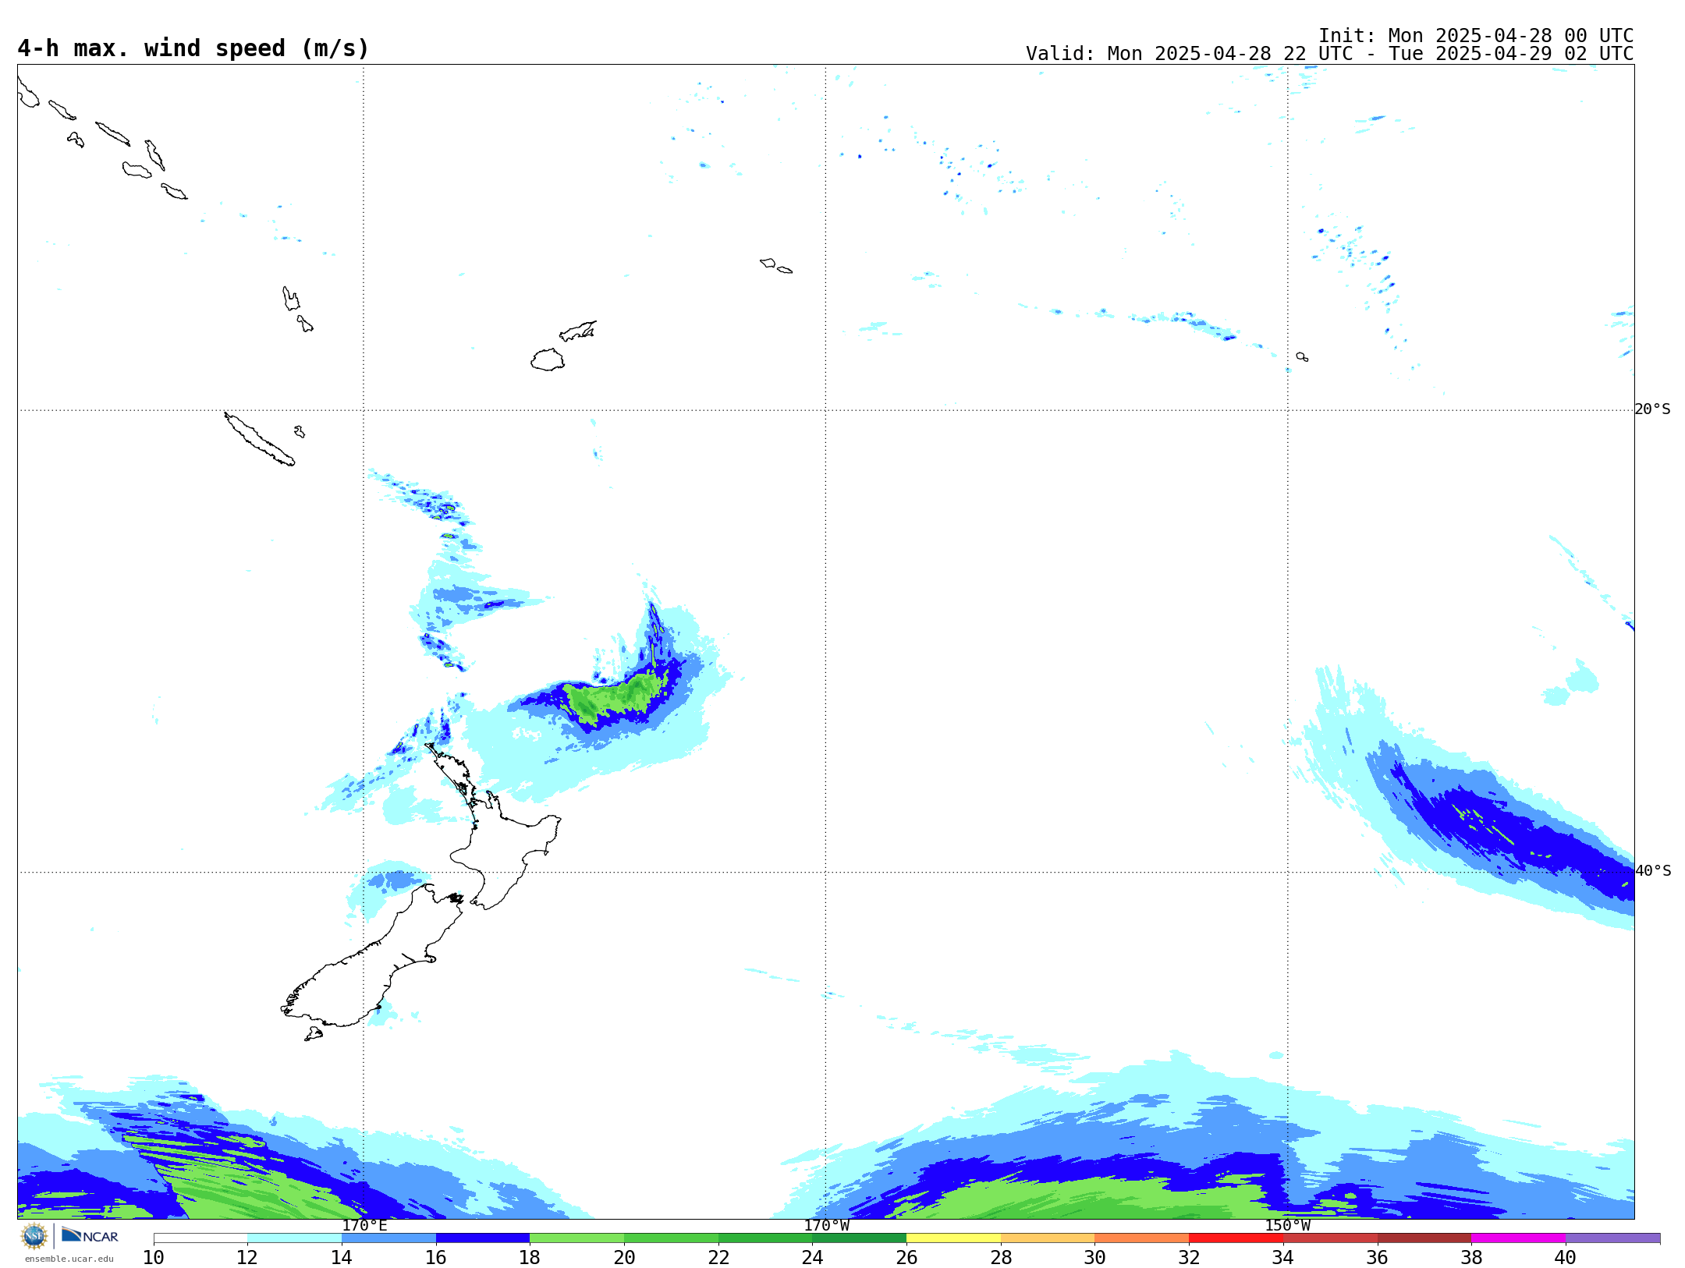Click the dark green 24–26 colorbar segment
The image size is (1685, 1268).
859,1238
